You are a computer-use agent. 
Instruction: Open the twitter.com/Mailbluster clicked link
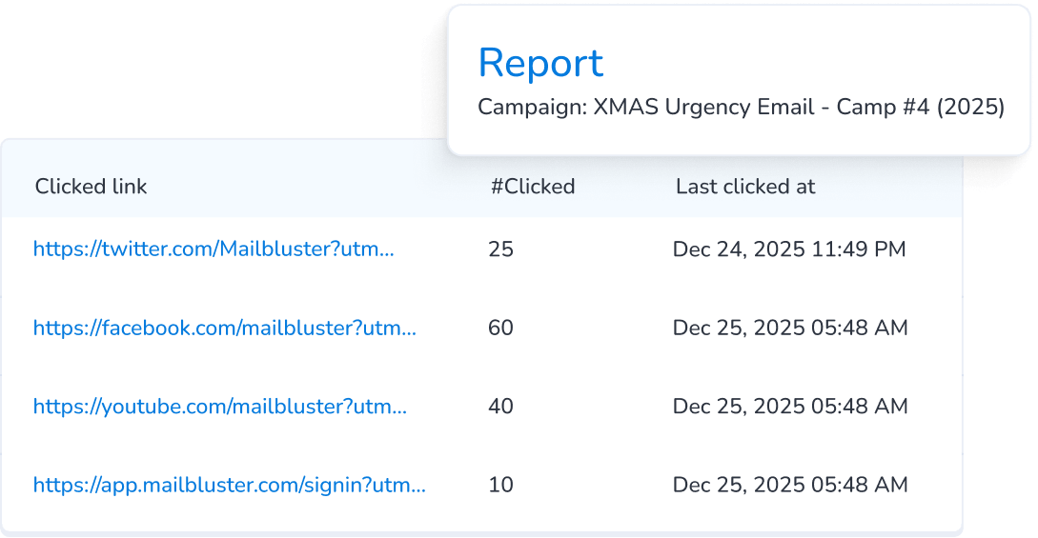coord(214,249)
